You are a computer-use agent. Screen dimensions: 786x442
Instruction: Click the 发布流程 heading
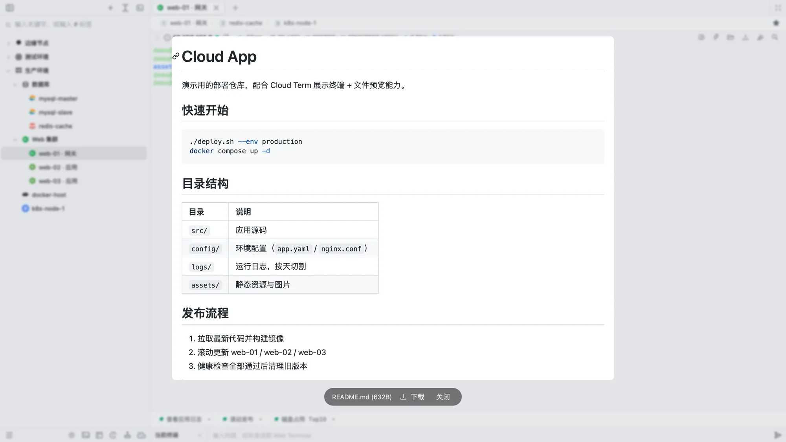[205, 313]
